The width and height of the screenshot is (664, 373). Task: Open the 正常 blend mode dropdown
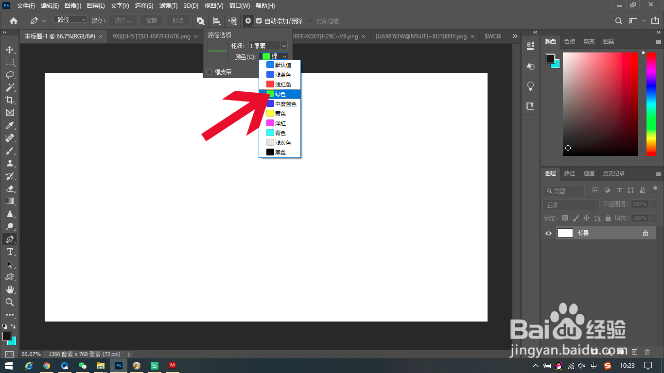572,205
